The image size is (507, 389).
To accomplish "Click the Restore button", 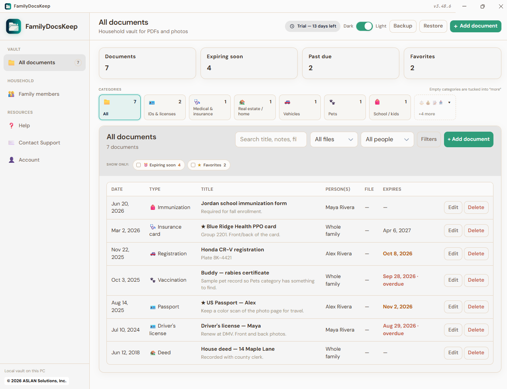I will coord(433,26).
